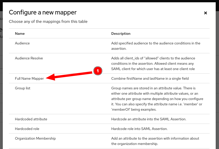Click the Description column header

pos(121,34)
